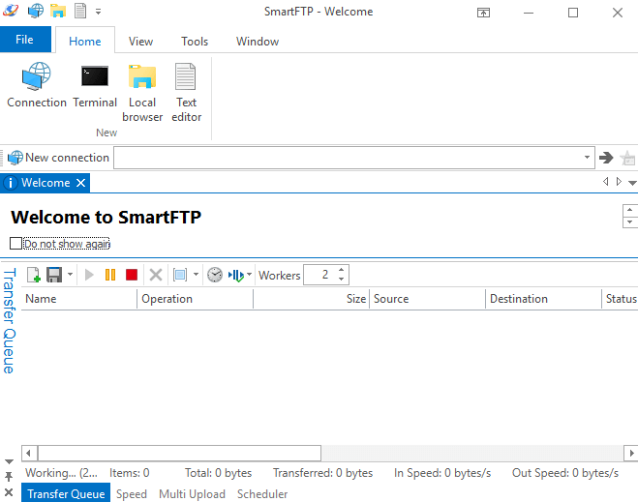Check the Do not show again box
This screenshot has height=502, width=638.
15,244
